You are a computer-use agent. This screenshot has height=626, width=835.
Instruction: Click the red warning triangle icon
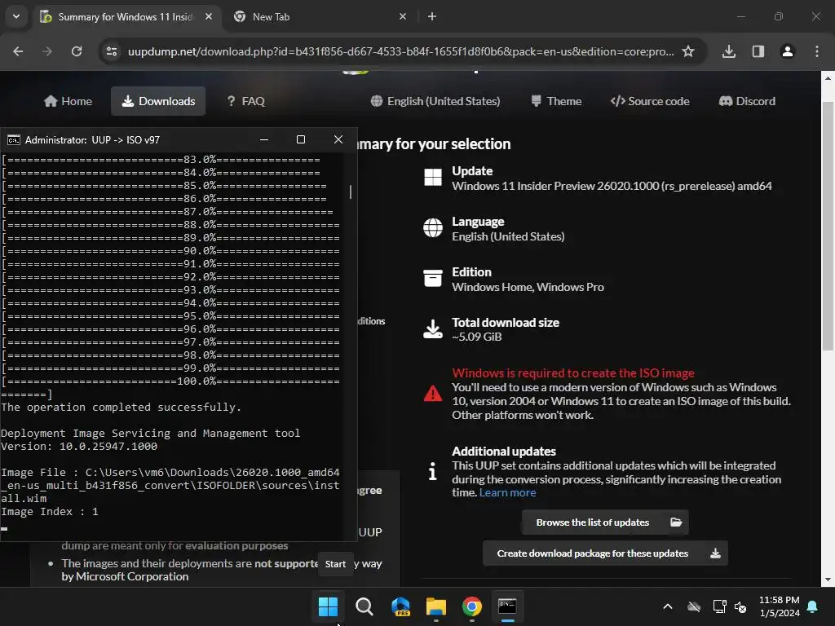432,394
